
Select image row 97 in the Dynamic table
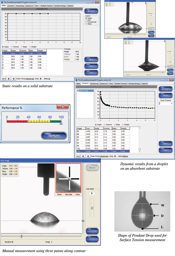coord(103,140)
